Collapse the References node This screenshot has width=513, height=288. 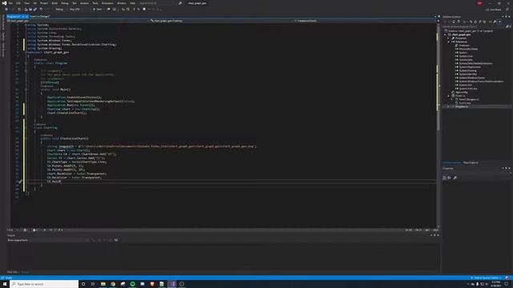(449, 42)
